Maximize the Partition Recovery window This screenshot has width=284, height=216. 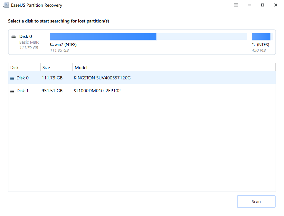[x=263, y=5]
